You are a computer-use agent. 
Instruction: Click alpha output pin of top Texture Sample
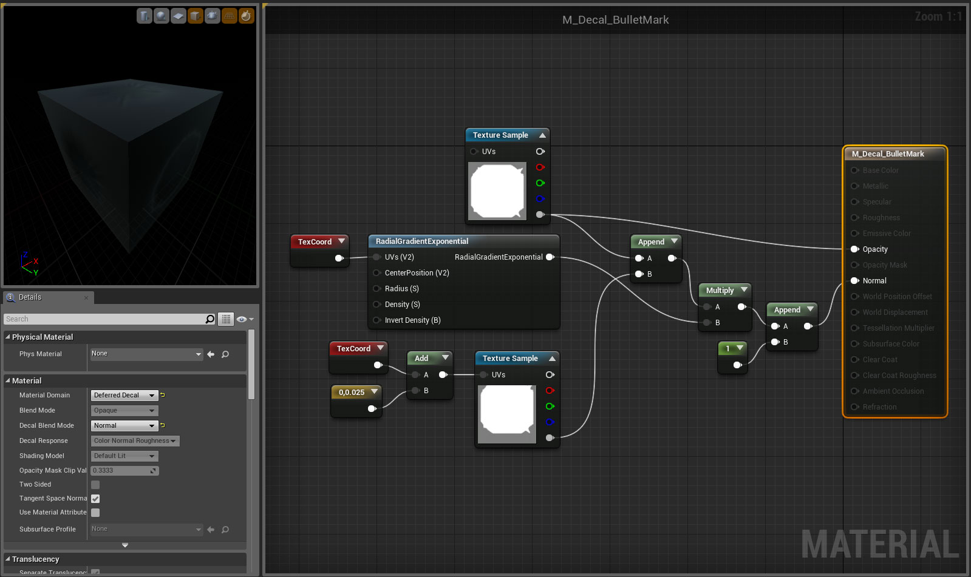[540, 215]
